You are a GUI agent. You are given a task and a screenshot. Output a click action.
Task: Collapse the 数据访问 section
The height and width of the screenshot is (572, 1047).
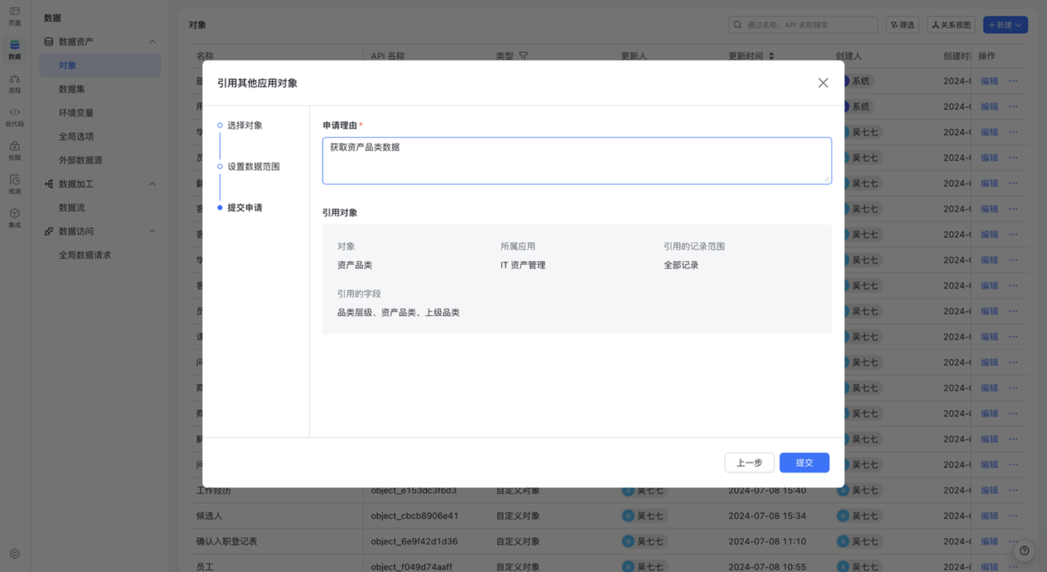pyautogui.click(x=152, y=231)
